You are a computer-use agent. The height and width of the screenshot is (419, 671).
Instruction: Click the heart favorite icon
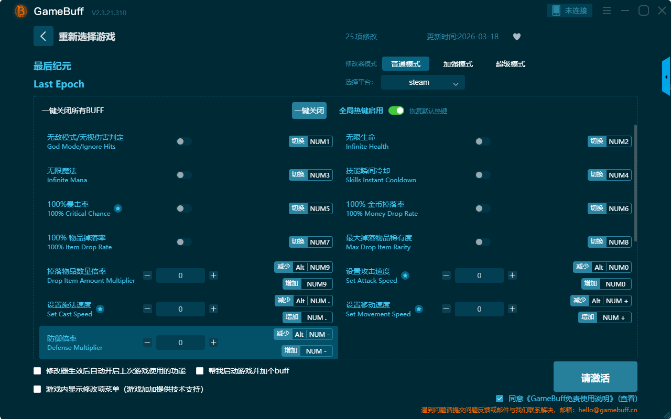tap(516, 37)
